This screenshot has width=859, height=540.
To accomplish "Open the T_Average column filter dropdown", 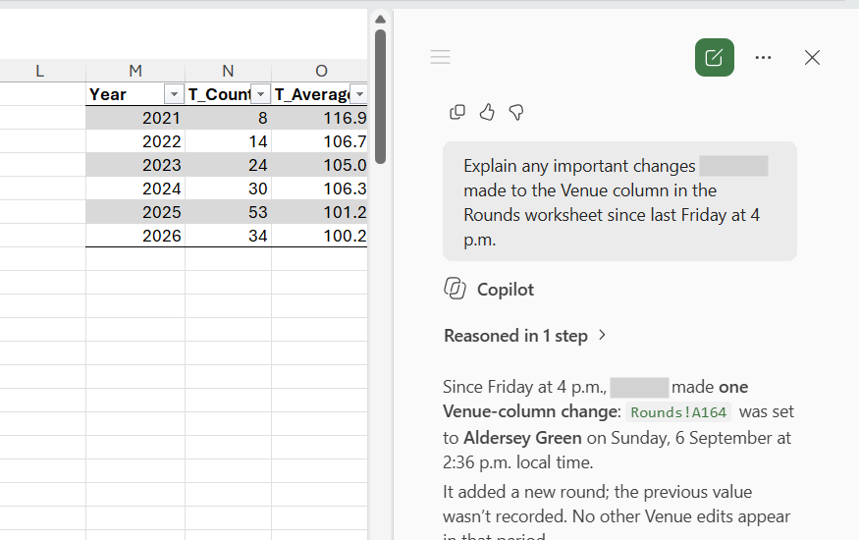I will (x=359, y=94).
